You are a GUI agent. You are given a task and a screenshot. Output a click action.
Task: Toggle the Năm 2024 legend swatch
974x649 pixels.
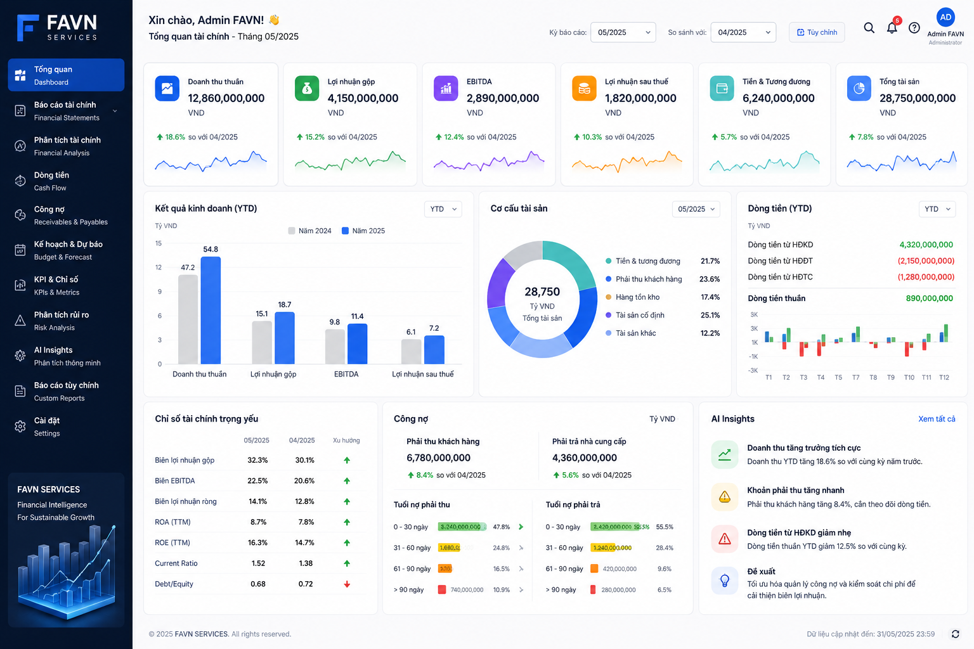[292, 231]
